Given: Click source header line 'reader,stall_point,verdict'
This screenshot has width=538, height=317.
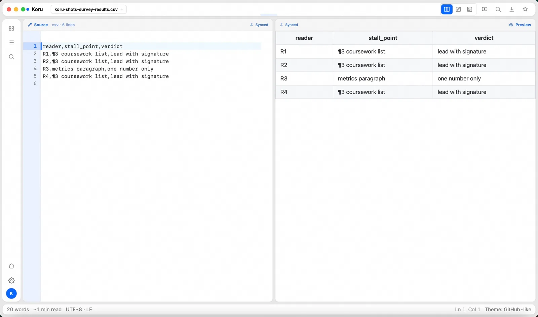Looking at the screenshot, I should 83,46.
